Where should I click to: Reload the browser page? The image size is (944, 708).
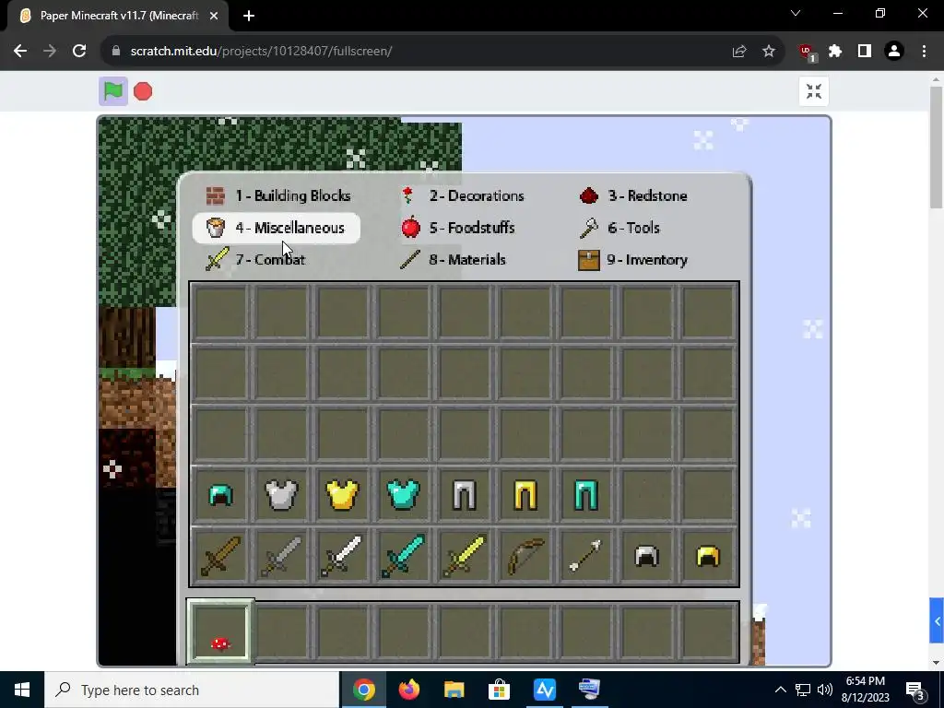(x=79, y=52)
